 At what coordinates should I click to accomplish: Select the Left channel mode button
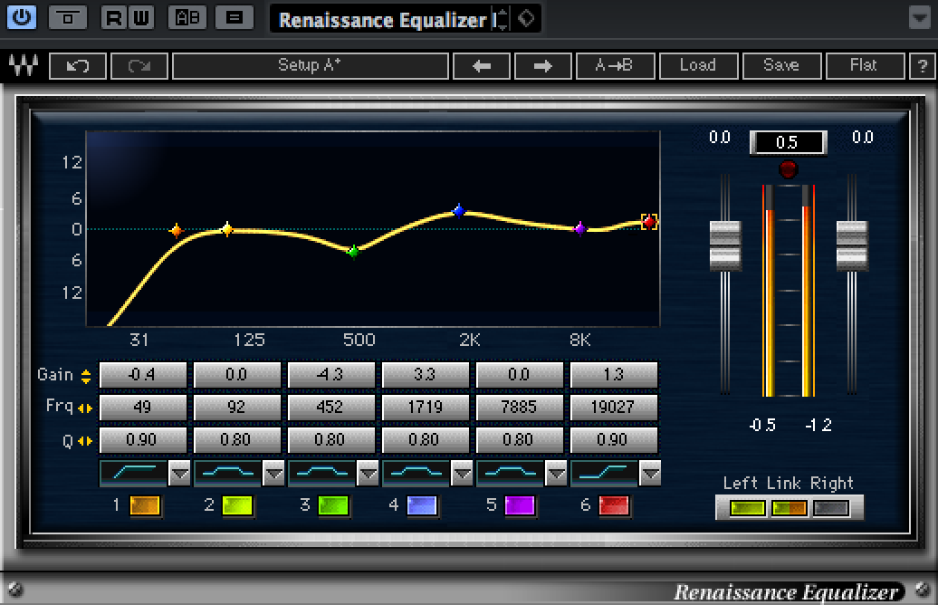(x=748, y=509)
